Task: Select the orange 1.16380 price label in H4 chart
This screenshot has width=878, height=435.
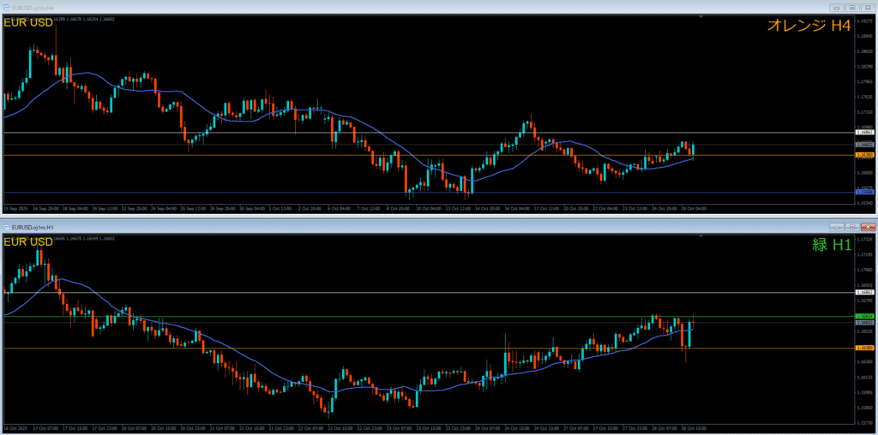Action: coord(864,155)
